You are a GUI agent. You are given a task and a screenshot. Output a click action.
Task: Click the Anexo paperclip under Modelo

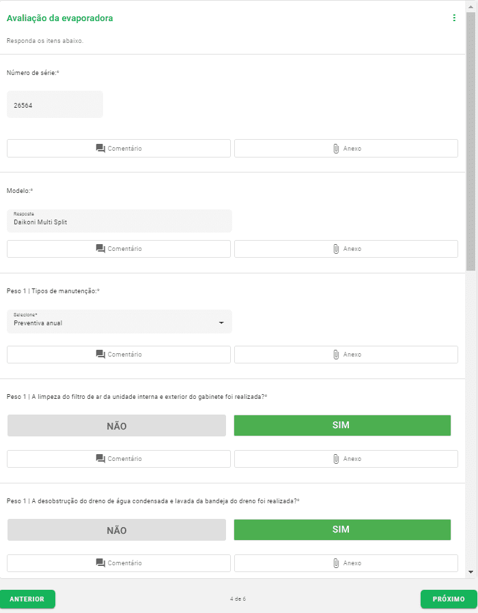(x=346, y=249)
